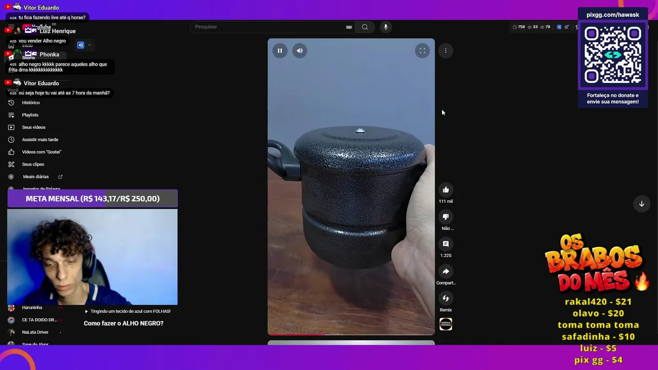Start voice search with microphone
This screenshot has height=370, width=658.
point(386,27)
